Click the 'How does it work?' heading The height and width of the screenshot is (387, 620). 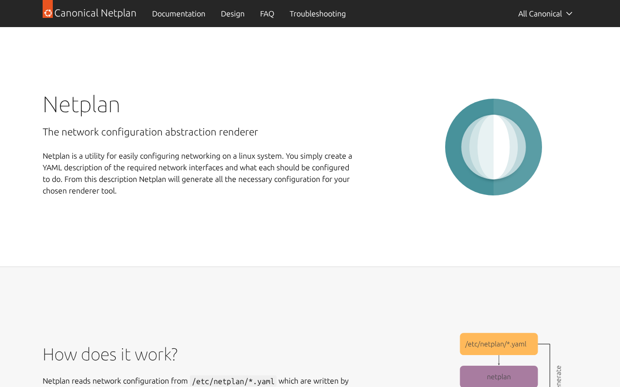[x=110, y=354]
